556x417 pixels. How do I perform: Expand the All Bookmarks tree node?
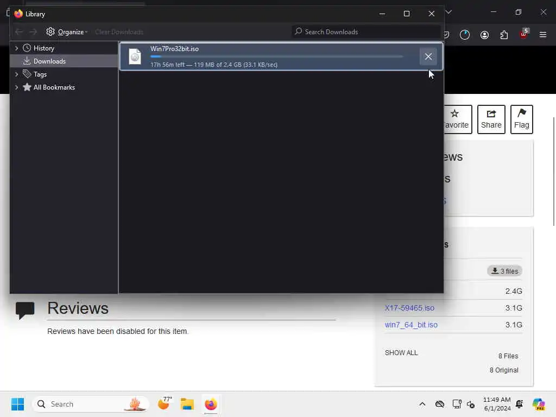click(x=16, y=87)
